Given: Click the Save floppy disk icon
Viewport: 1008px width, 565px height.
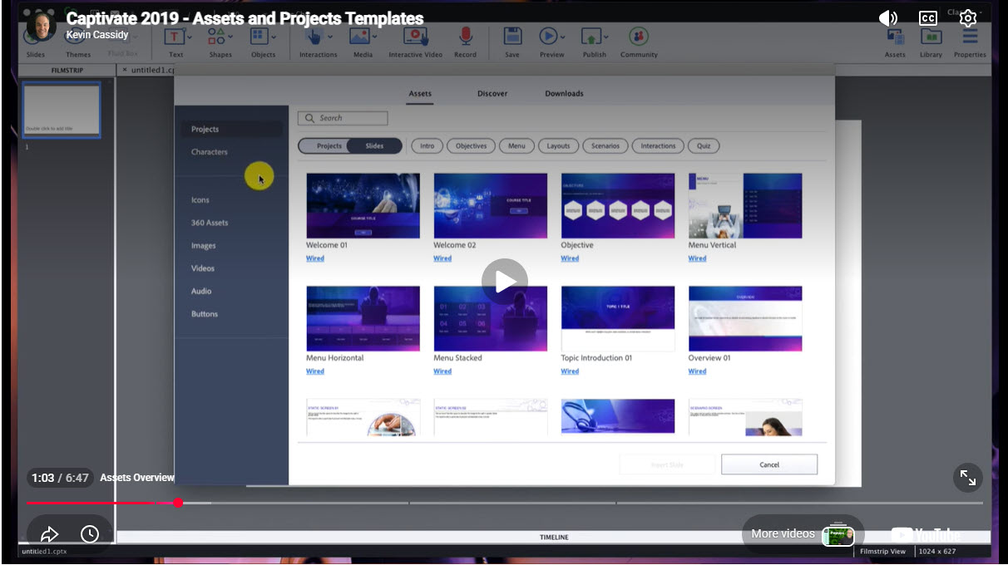Looking at the screenshot, I should [512, 37].
